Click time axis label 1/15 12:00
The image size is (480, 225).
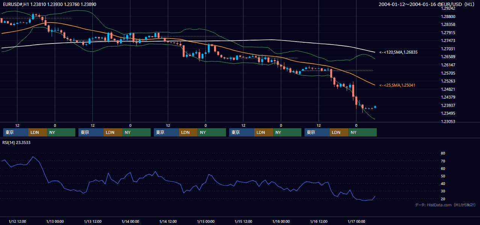(x=243, y=222)
